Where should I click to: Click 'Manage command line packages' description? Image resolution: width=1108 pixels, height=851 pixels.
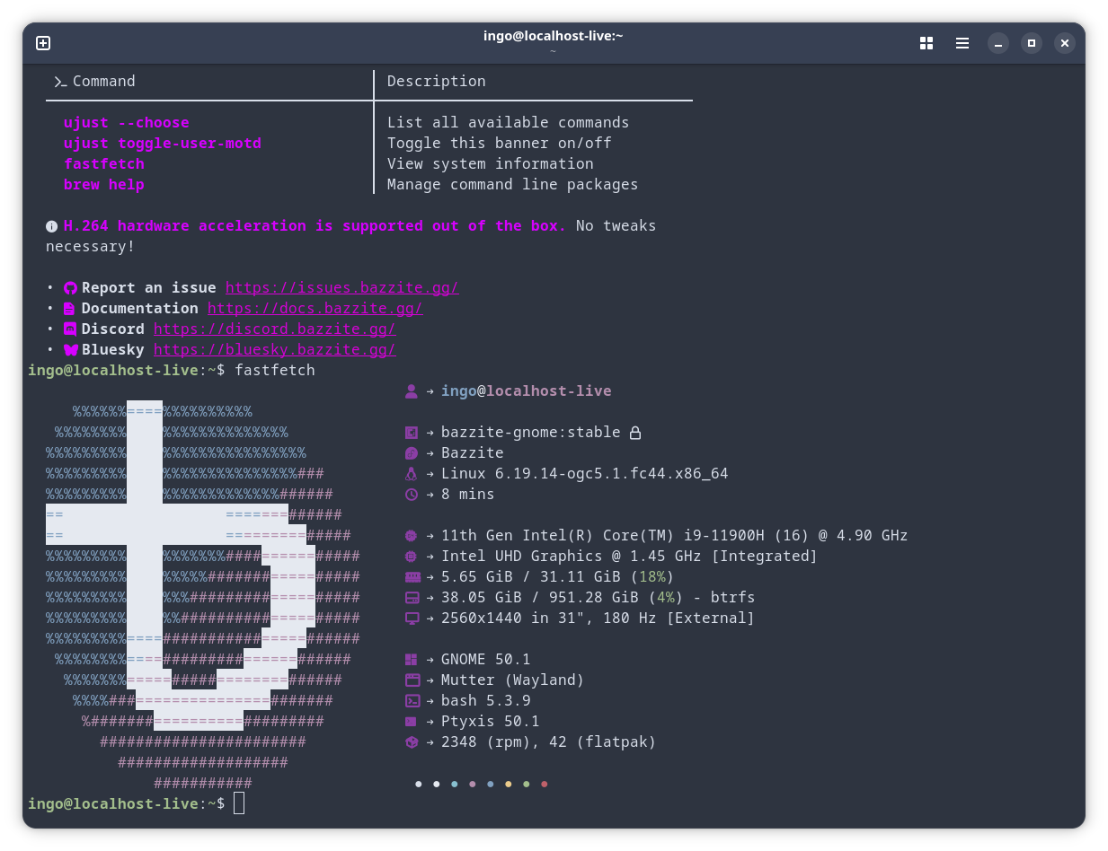click(x=513, y=185)
